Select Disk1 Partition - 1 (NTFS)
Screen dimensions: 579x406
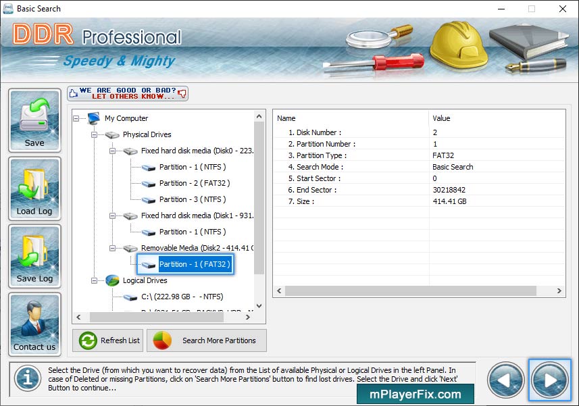click(x=193, y=232)
